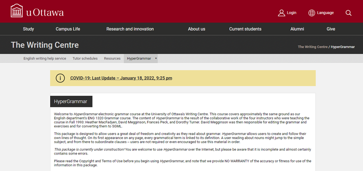This screenshot has height=171, width=363.
Task: Click the Login text link
Action: (x=291, y=13)
